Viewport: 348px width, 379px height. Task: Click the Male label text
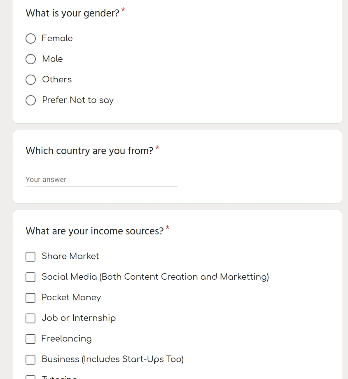pos(52,59)
